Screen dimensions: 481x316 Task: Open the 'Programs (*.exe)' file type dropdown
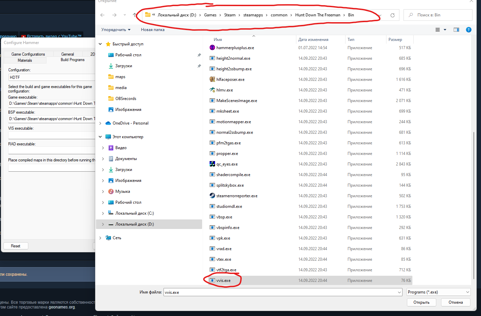[x=439, y=292]
